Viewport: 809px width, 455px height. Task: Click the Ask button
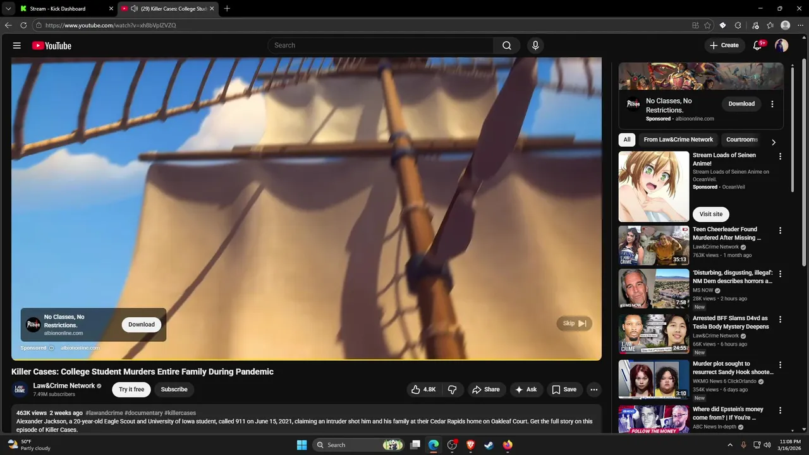pos(526,390)
